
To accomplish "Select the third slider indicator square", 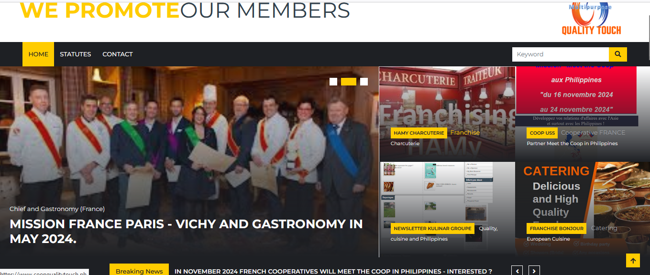I will tap(364, 82).
